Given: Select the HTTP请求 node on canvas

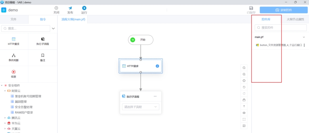Looking at the screenshot, I should 141,66.
